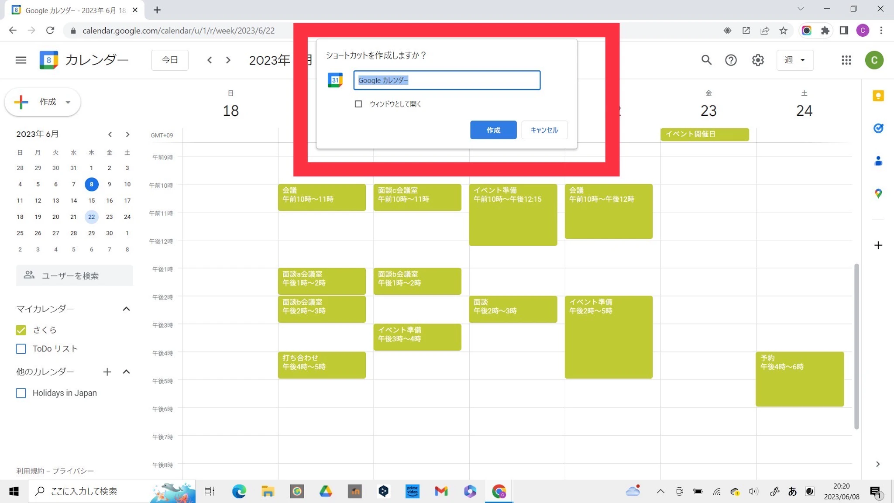Open the Contacts side panel icon
Screen dimensions: 894x503
[x=878, y=161]
